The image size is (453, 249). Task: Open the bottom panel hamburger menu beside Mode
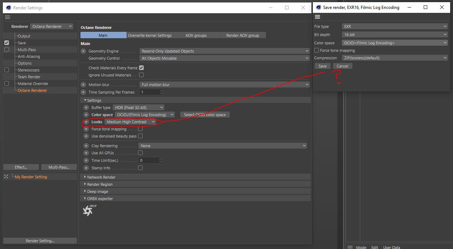click(x=350, y=247)
